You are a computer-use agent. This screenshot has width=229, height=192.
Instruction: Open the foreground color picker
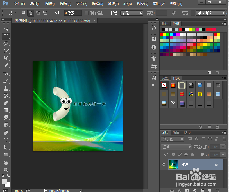click(x=4, y=182)
